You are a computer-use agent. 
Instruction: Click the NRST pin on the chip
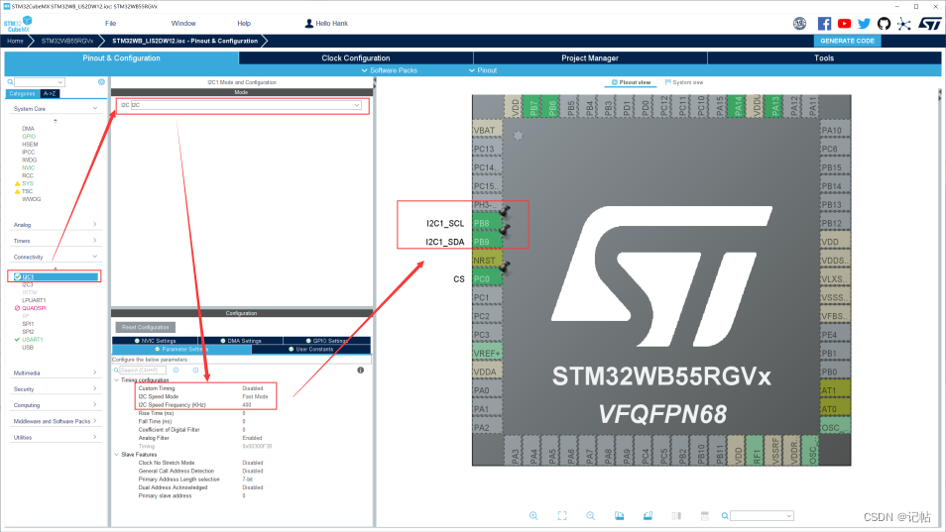pyautogui.click(x=487, y=261)
